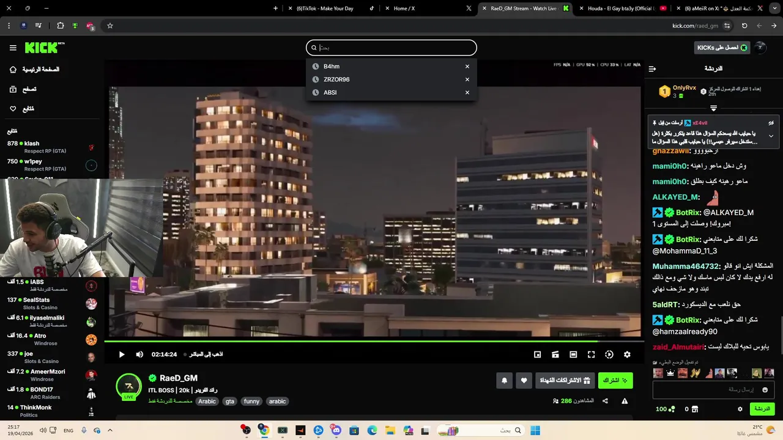Select ZRZOR96 search suggestion
783x440 pixels.
tap(391, 79)
